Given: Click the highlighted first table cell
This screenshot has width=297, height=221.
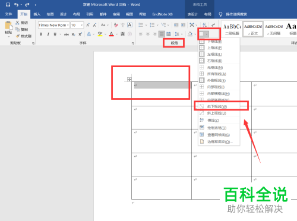Looking at the screenshot, I should click(162, 85).
